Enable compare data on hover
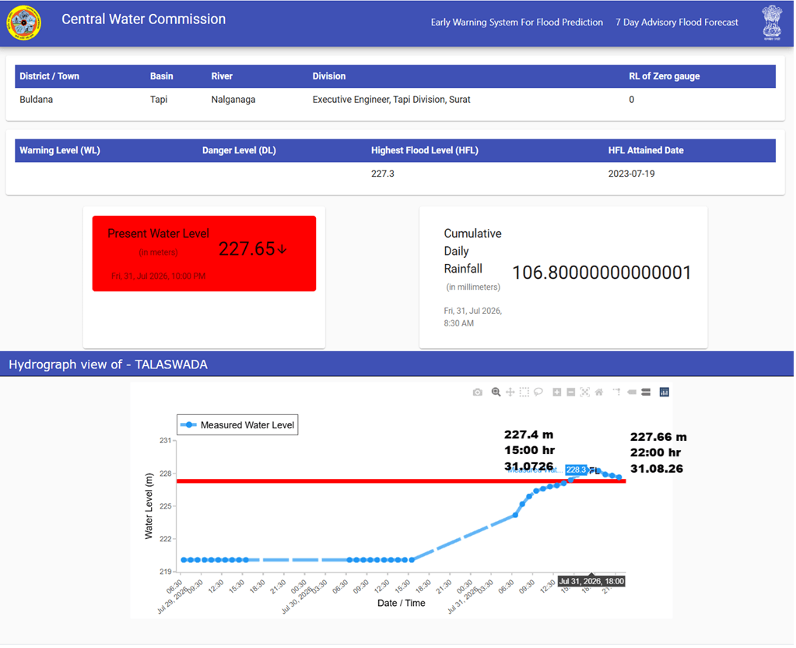This screenshot has height=648, width=796. [x=646, y=393]
